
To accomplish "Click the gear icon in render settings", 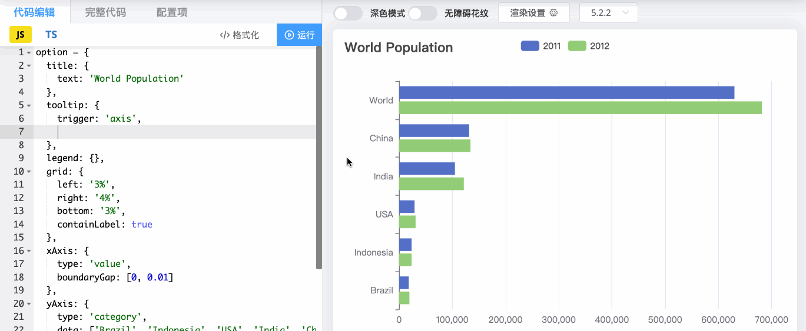I will 553,13.
